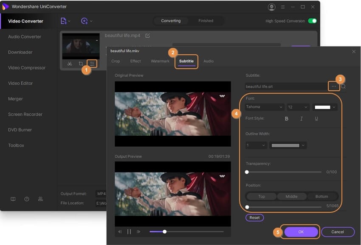Click the File Location field in main window
The height and width of the screenshot is (245, 361).
coord(101,203)
